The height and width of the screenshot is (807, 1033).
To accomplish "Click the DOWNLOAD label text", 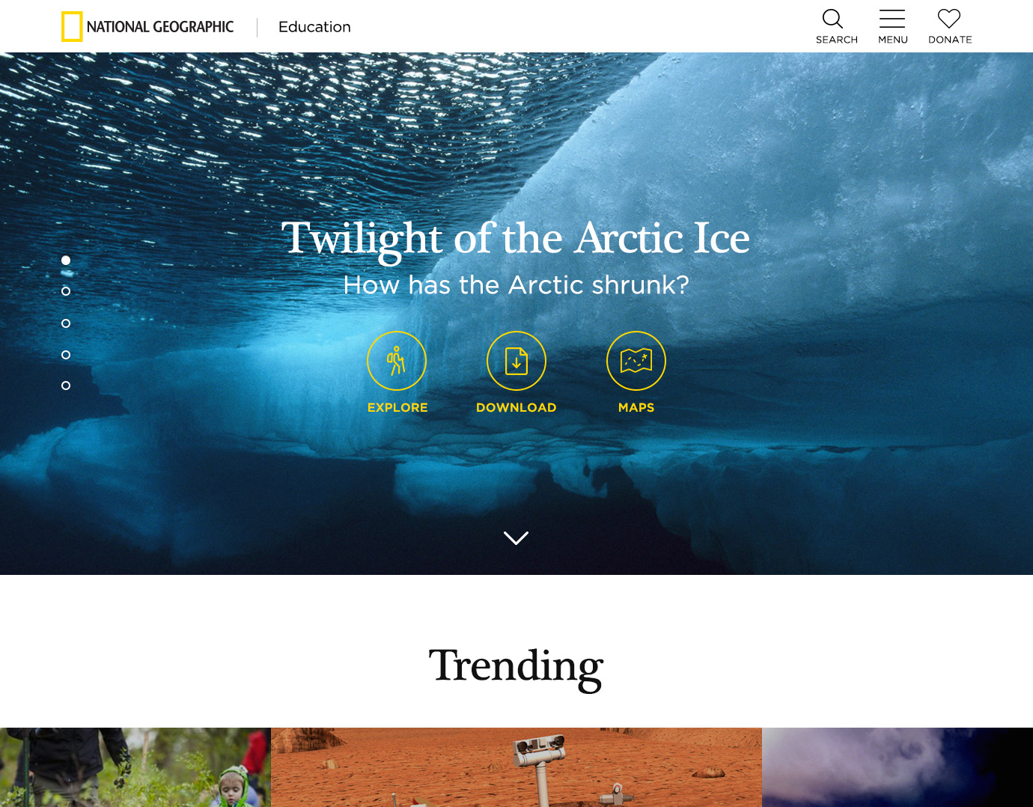I will [x=516, y=407].
